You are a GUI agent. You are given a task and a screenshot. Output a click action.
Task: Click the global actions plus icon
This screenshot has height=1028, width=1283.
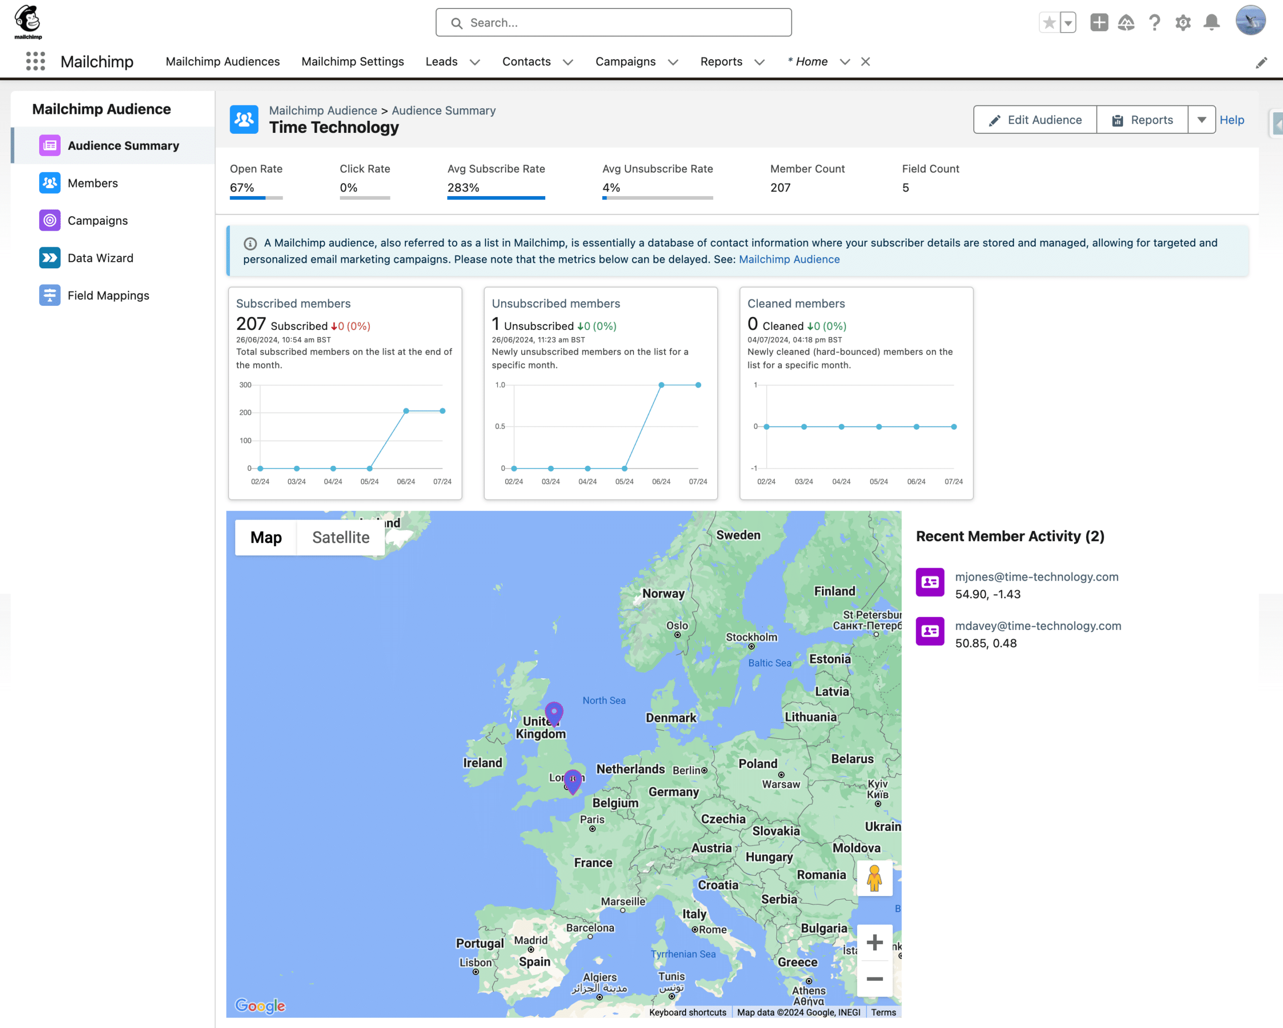[x=1099, y=23]
